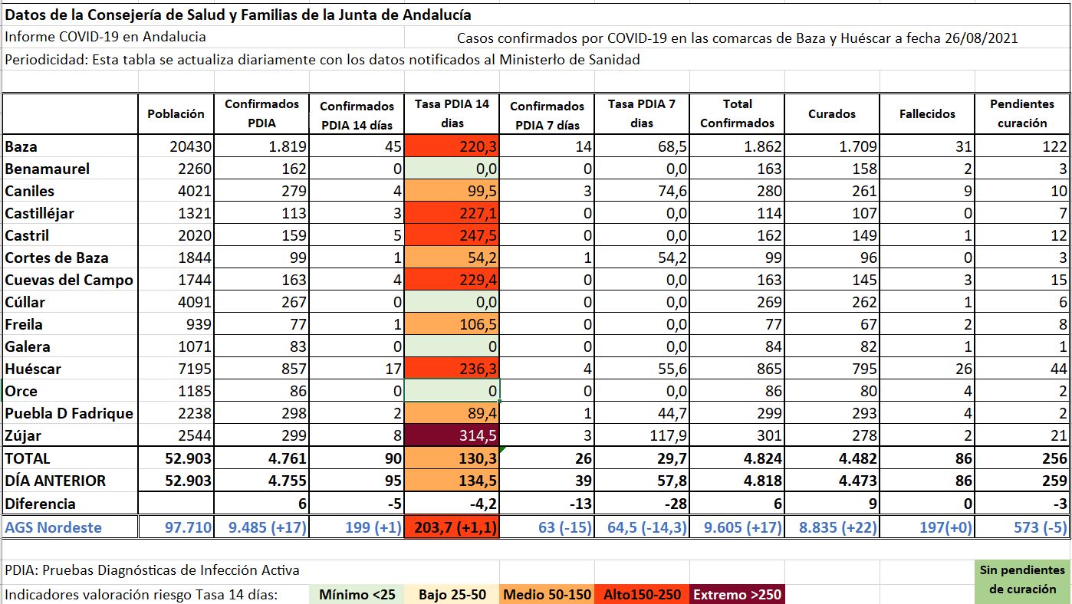Click the 'Medio 50-150' legend cell
Image resolution: width=1072 pixels, height=604 pixels.
[x=547, y=594]
